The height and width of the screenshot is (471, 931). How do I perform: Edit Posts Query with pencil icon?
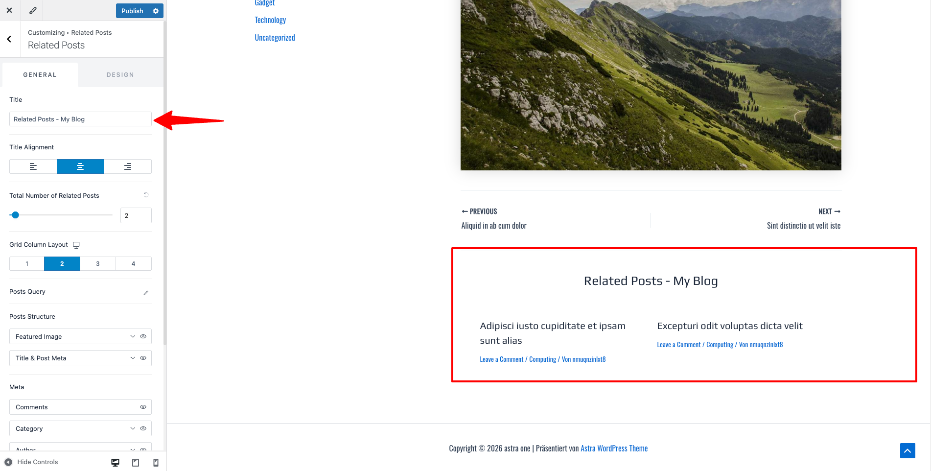[x=146, y=292]
